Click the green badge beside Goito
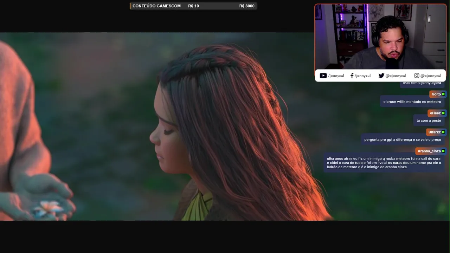Screen dimensions: 450x253 click(x=443, y=94)
